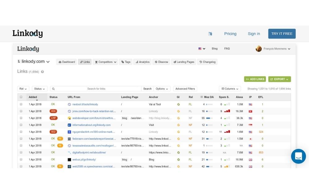The height and width of the screenshot is (194, 309).
Task: Click the search magnifier icon
Action: click(53, 89)
